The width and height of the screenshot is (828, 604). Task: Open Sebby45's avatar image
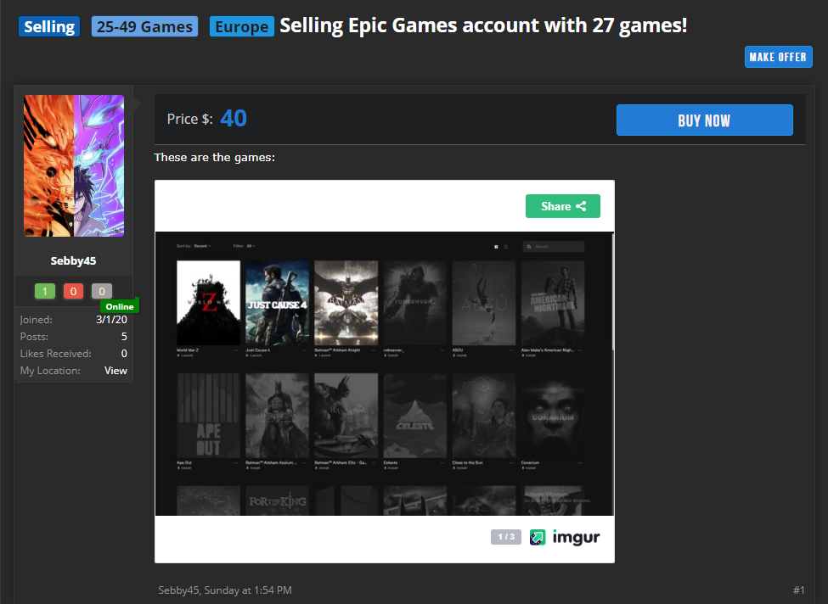[x=74, y=165]
